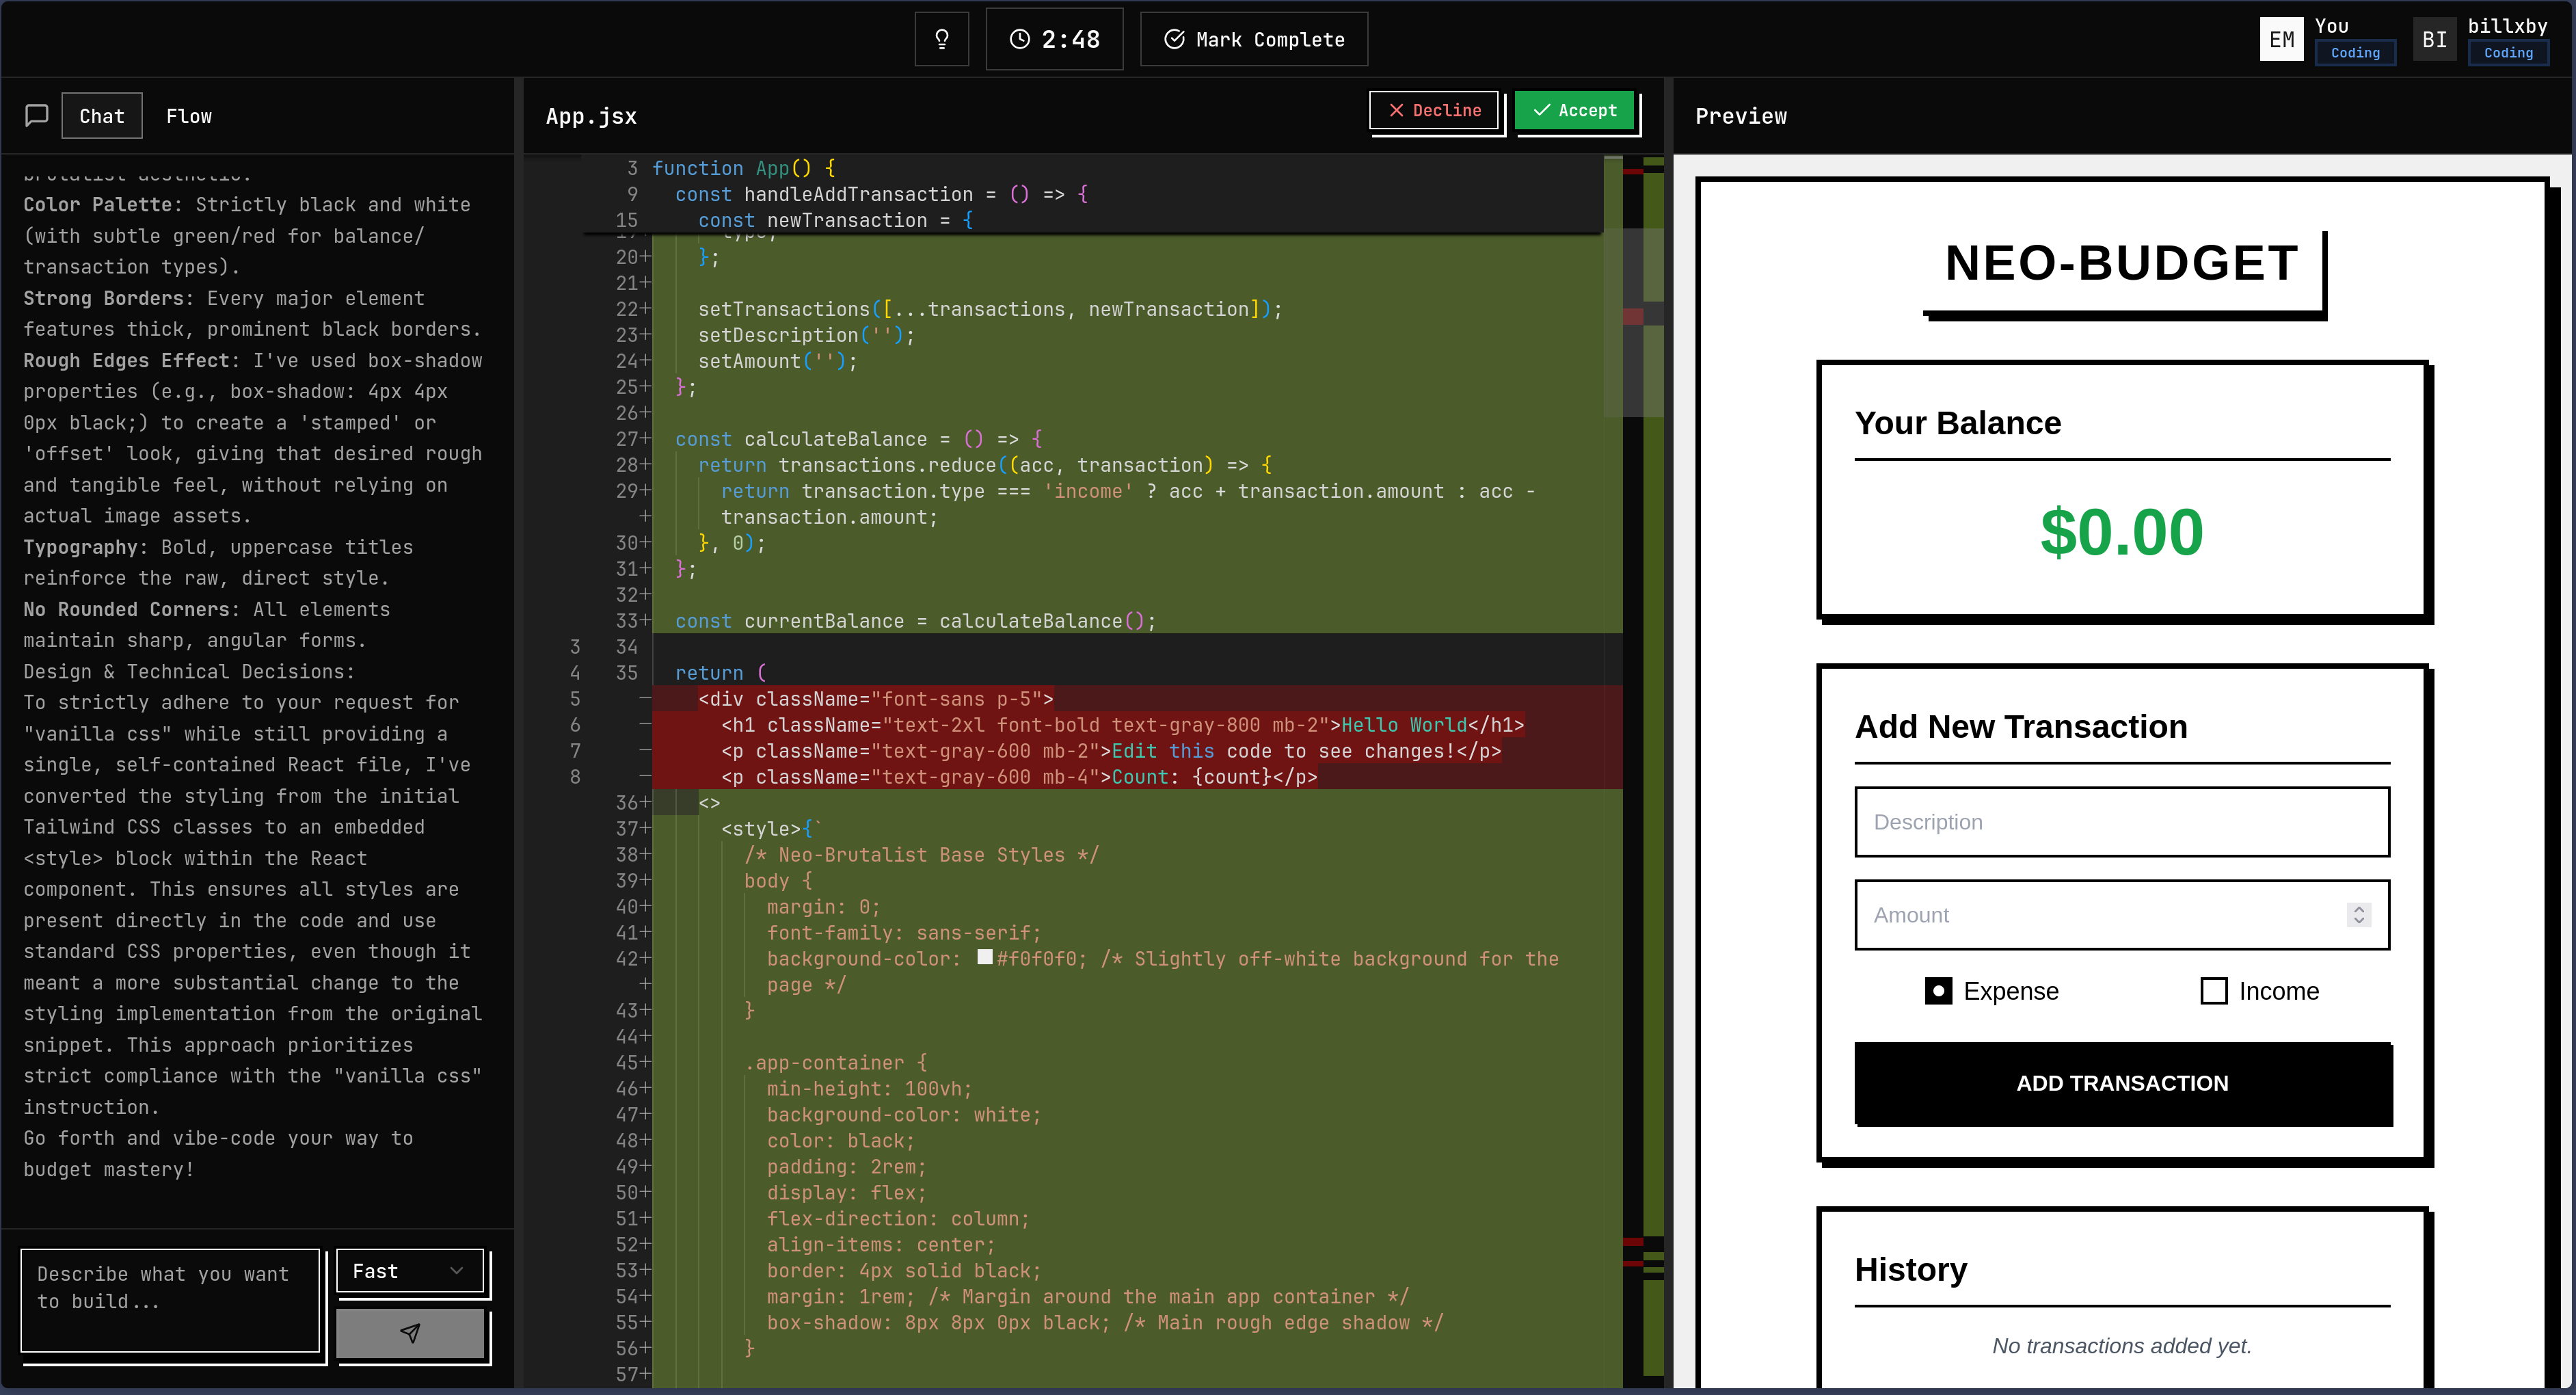Click the chat bubble icon
2576x1395 pixels.
point(36,116)
